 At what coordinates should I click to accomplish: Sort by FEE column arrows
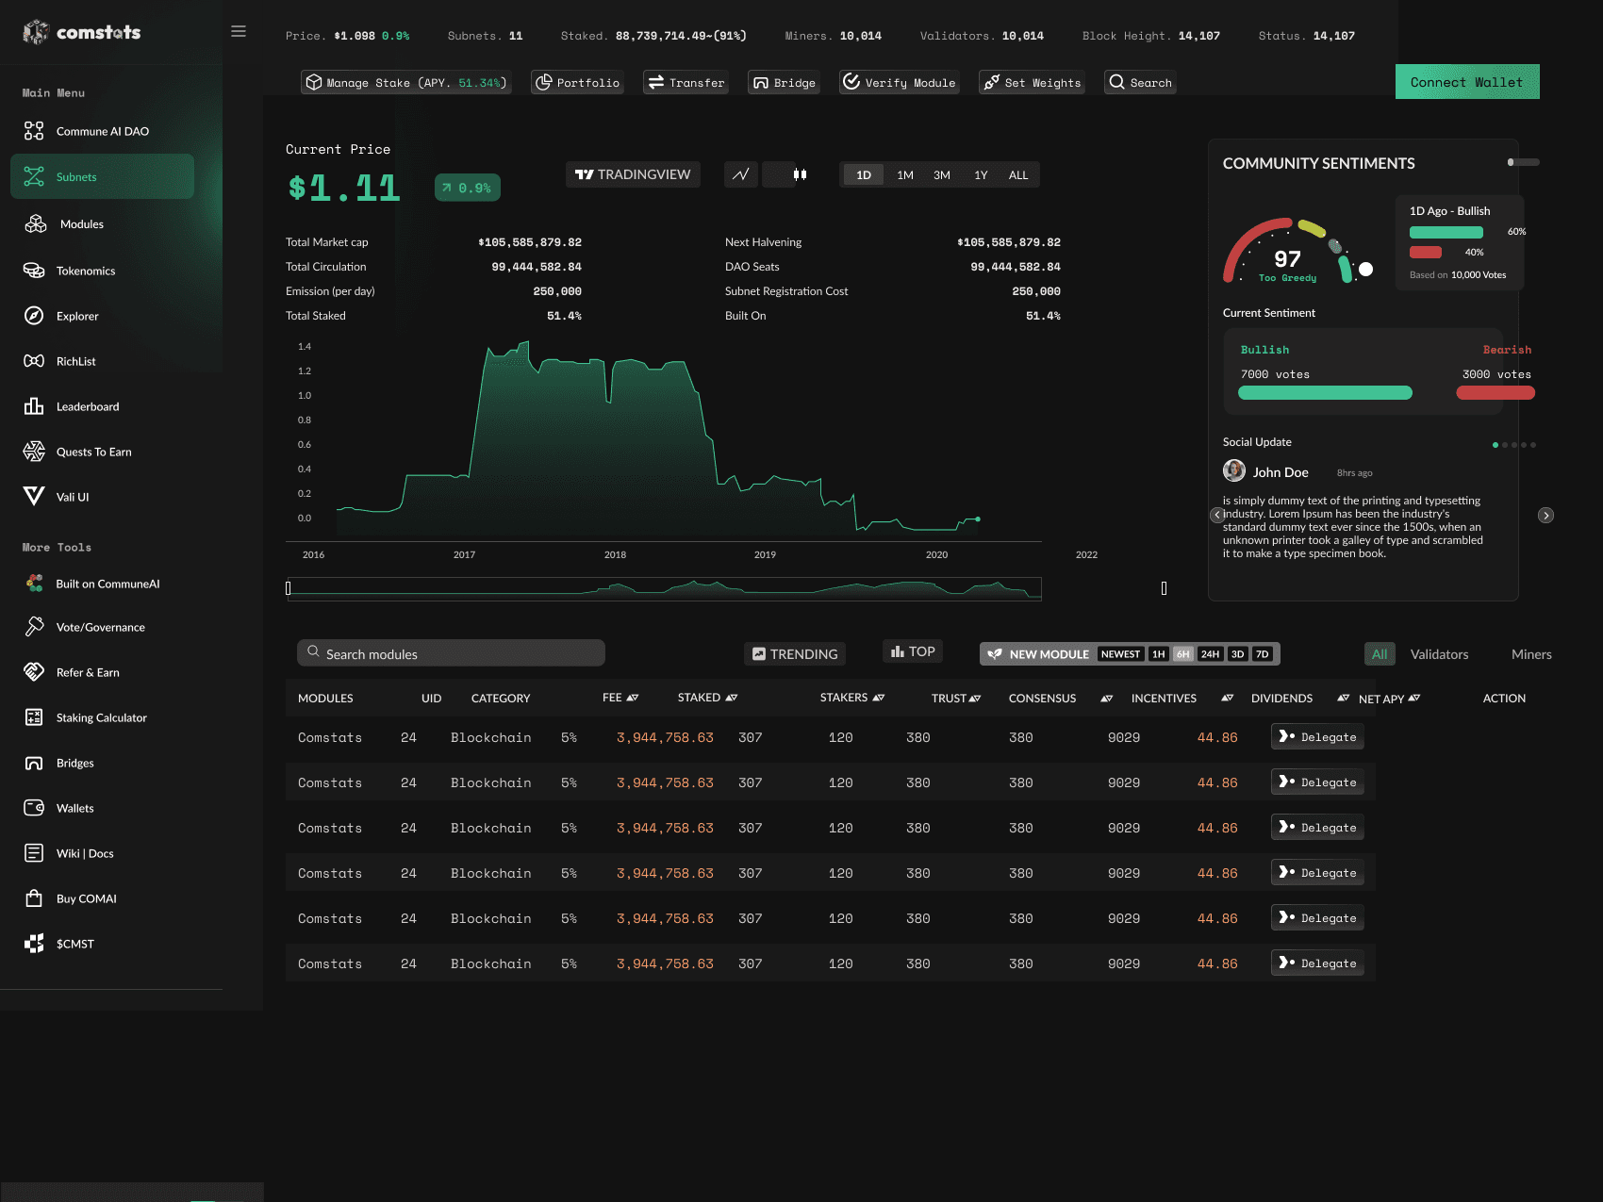pyautogui.click(x=633, y=698)
